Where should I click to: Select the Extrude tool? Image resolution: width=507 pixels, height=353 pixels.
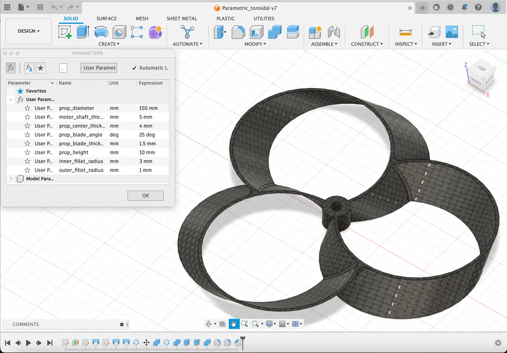click(82, 32)
